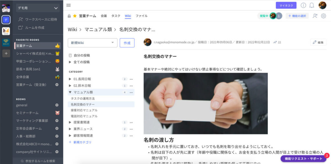Click the viewing users avatar 閲覧中
The width and height of the screenshot is (331, 164).
(x=273, y=16)
